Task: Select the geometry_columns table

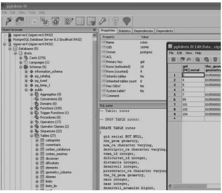Action: click(58, 172)
